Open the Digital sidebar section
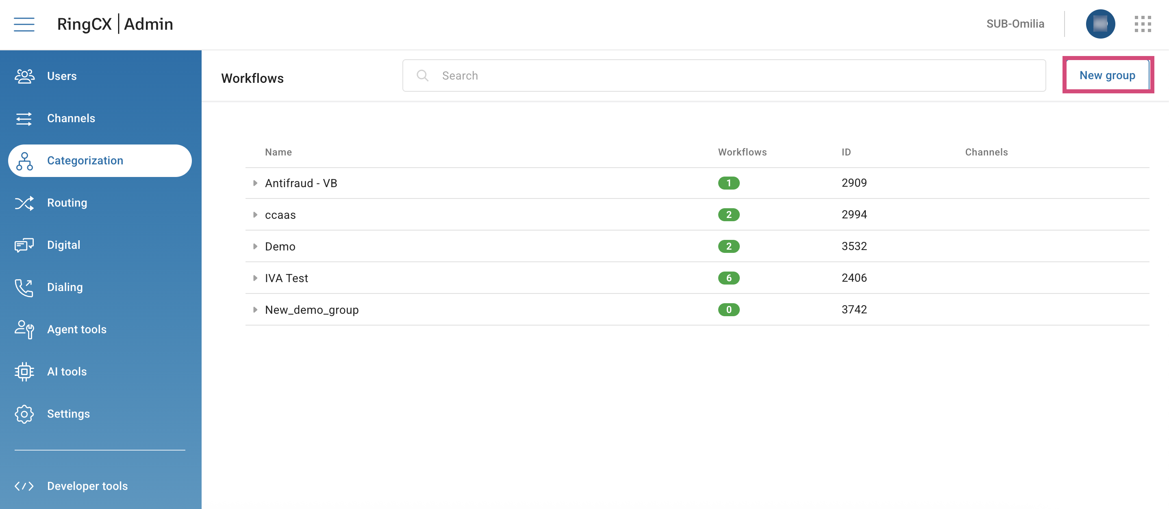Image resolution: width=1169 pixels, height=509 pixels. pos(63,245)
